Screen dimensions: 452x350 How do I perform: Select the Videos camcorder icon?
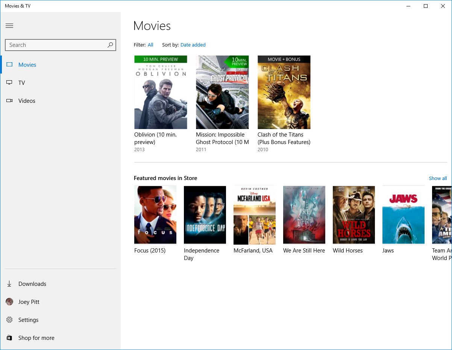[x=9, y=101]
